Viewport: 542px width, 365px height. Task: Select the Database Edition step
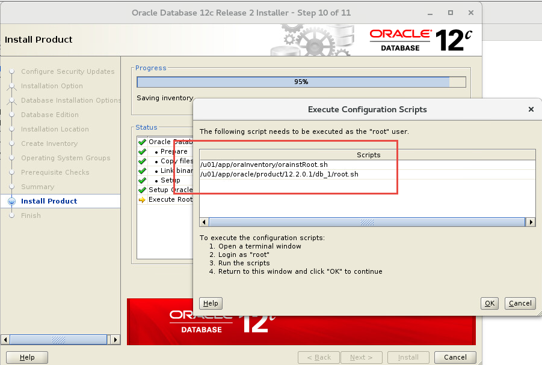click(x=50, y=115)
